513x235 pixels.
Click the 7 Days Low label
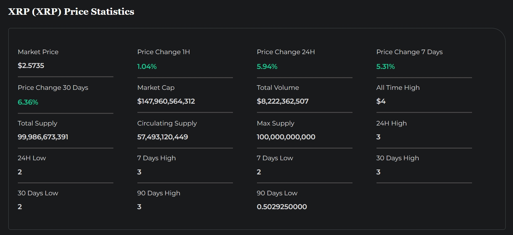pyautogui.click(x=275, y=158)
